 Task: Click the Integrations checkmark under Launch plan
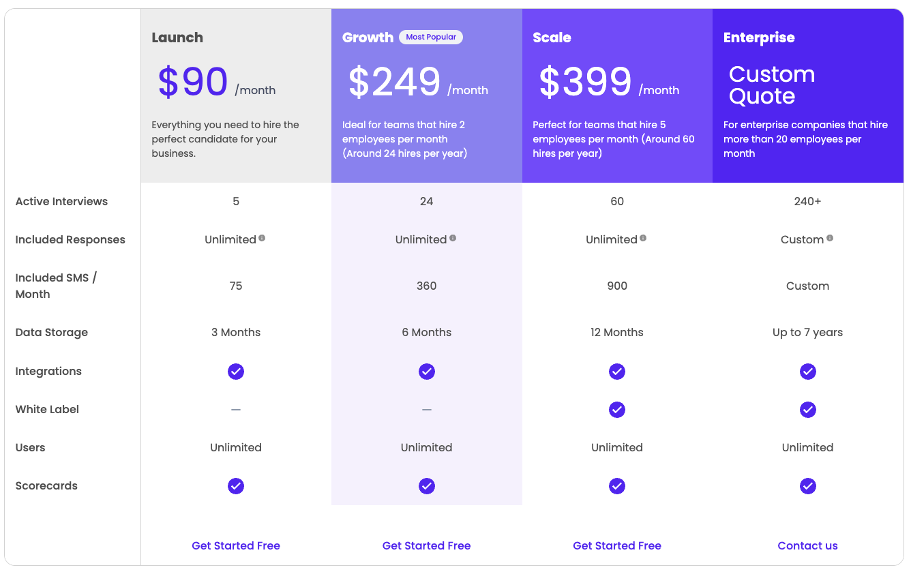(x=236, y=372)
